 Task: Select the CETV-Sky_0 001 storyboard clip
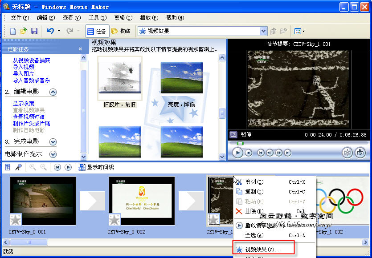point(43,201)
